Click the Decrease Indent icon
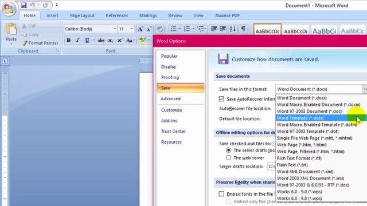 click(x=214, y=29)
